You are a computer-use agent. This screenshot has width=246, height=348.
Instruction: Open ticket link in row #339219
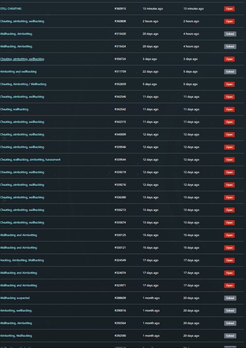coord(22,172)
